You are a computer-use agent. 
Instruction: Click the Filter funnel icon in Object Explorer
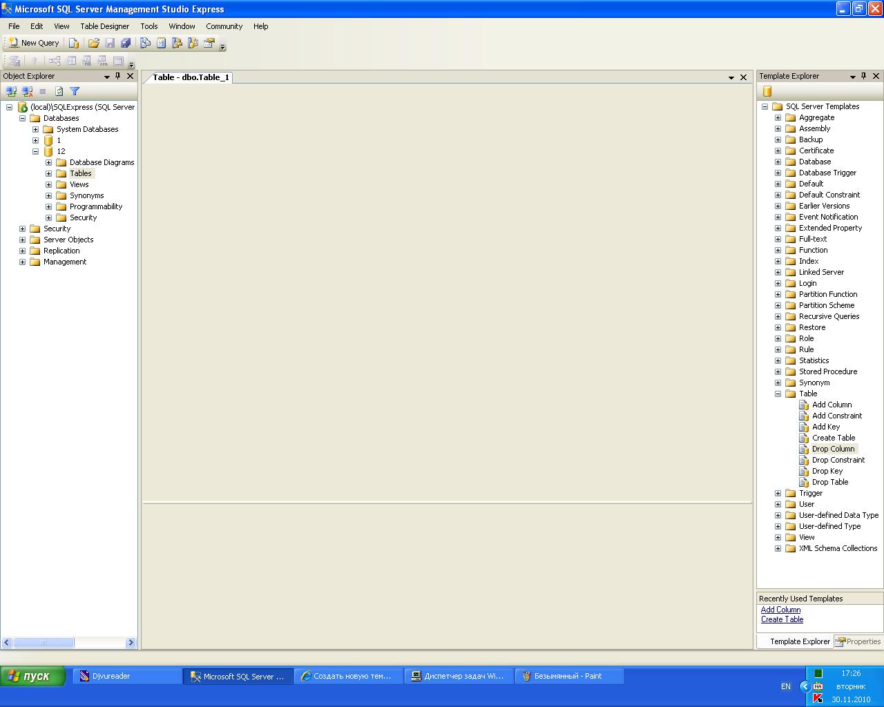[75, 91]
